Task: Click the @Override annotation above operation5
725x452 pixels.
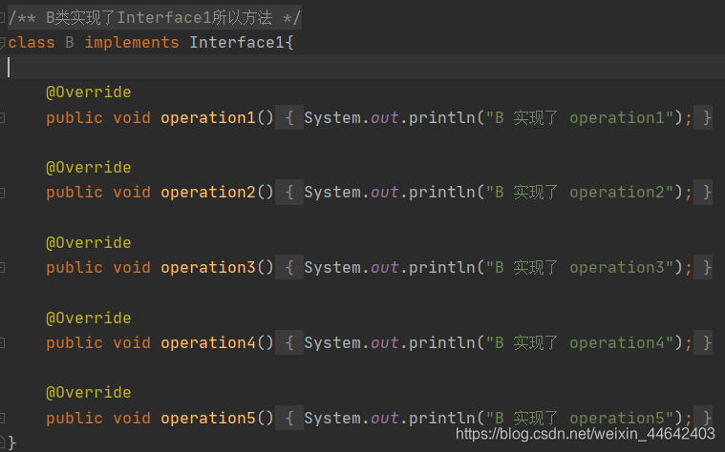Action: pyautogui.click(x=89, y=393)
